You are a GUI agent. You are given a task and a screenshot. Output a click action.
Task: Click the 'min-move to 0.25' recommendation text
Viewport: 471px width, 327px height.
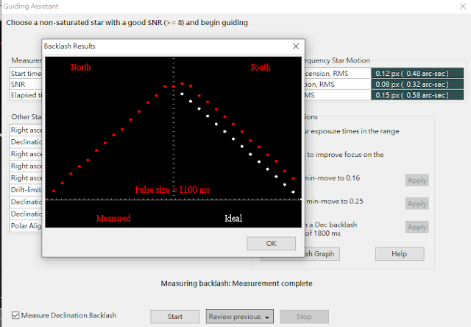coord(335,201)
